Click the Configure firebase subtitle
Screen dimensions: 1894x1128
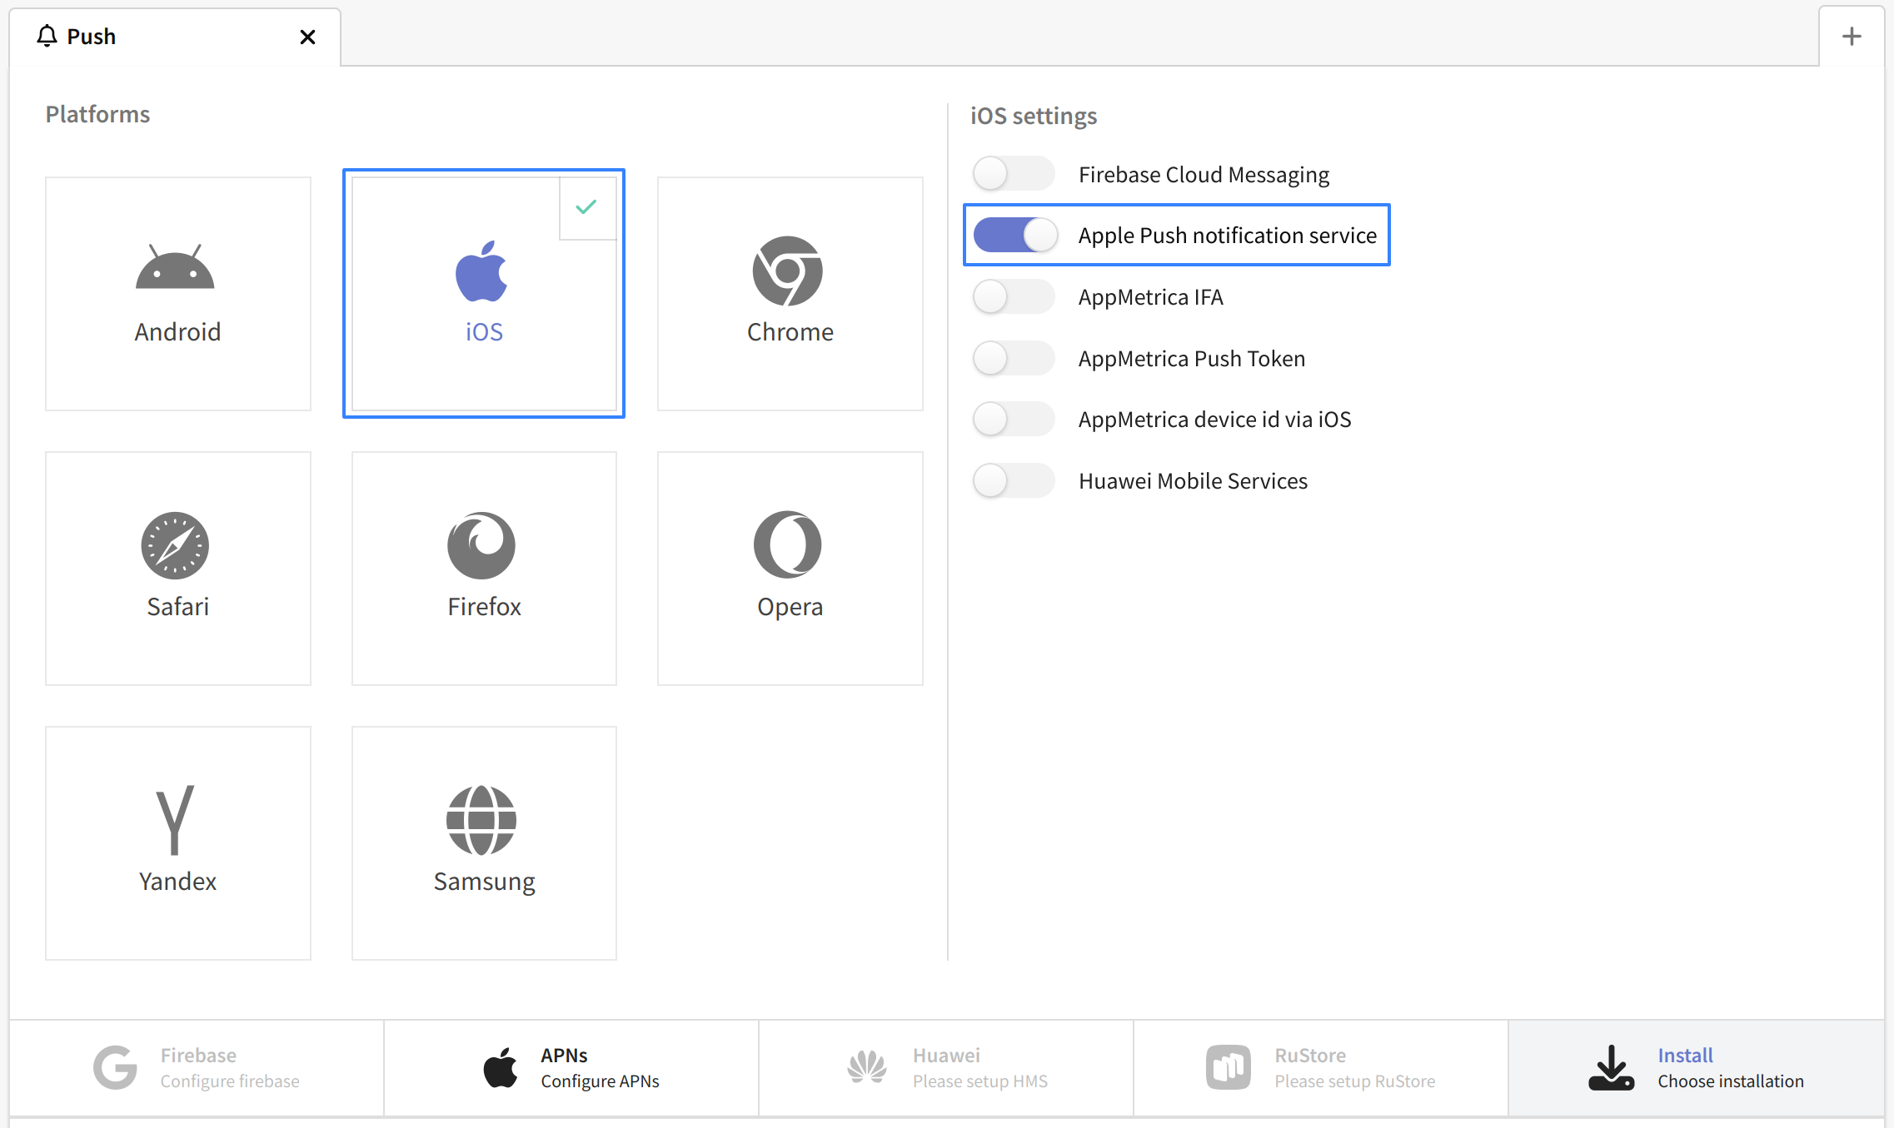230,1081
